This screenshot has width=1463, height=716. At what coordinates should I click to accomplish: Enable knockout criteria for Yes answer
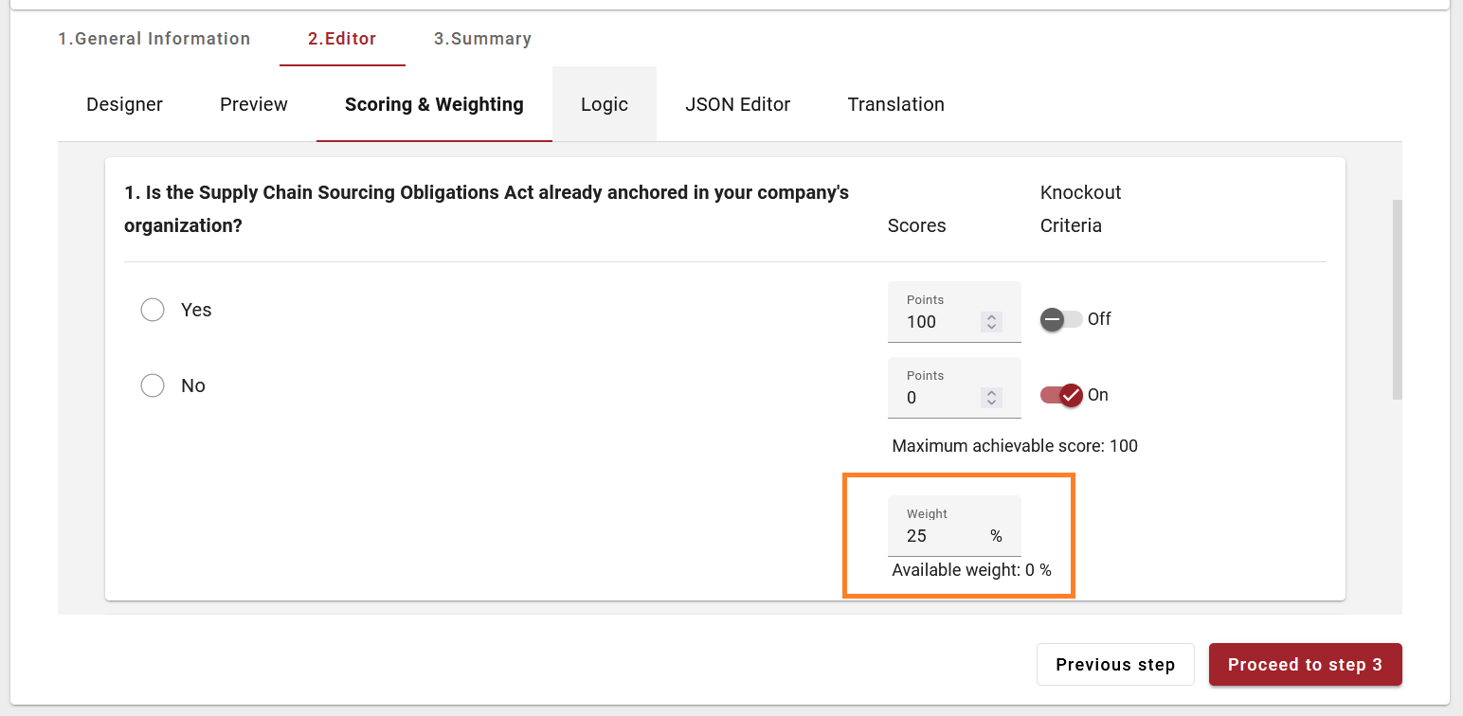click(1060, 319)
